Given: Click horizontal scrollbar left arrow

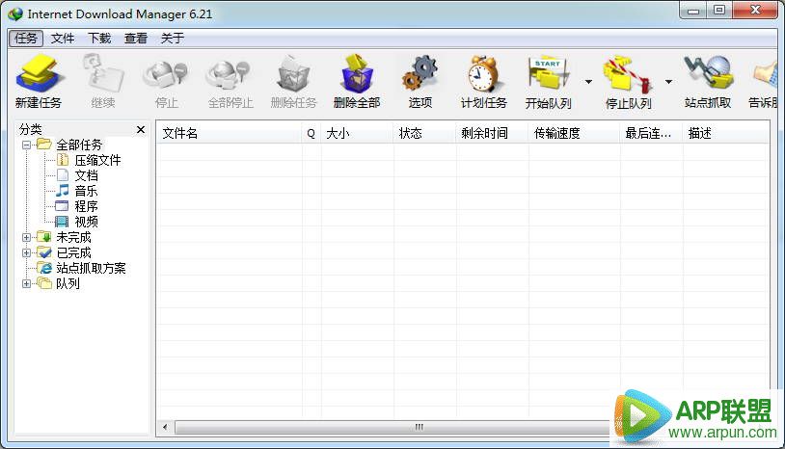Looking at the screenshot, I should pos(165,428).
